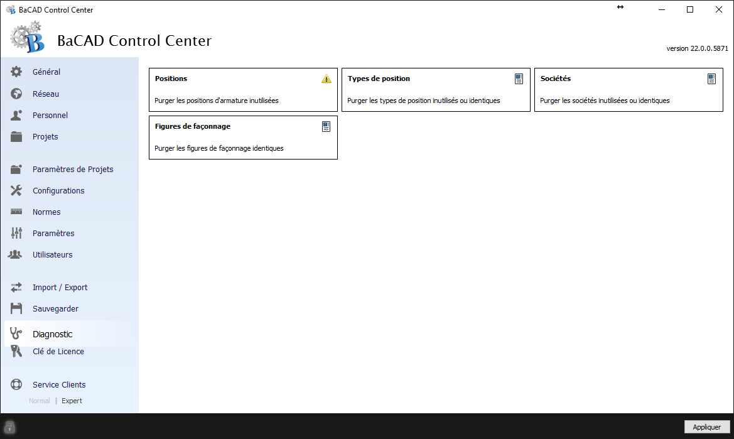This screenshot has width=734, height=439.
Task: Select the Configurations menu entry
Action: [x=58, y=190]
